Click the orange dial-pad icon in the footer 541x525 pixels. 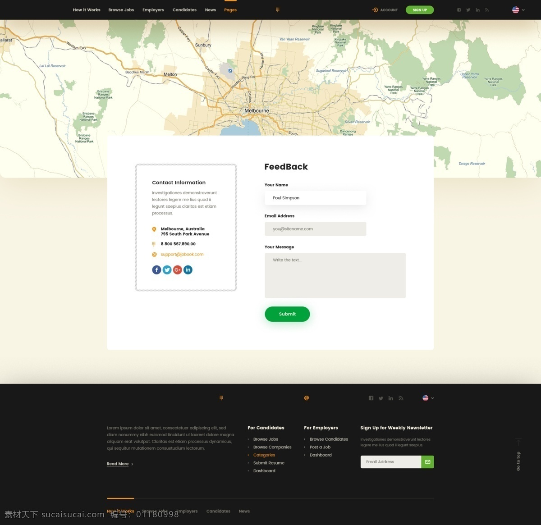point(221,398)
